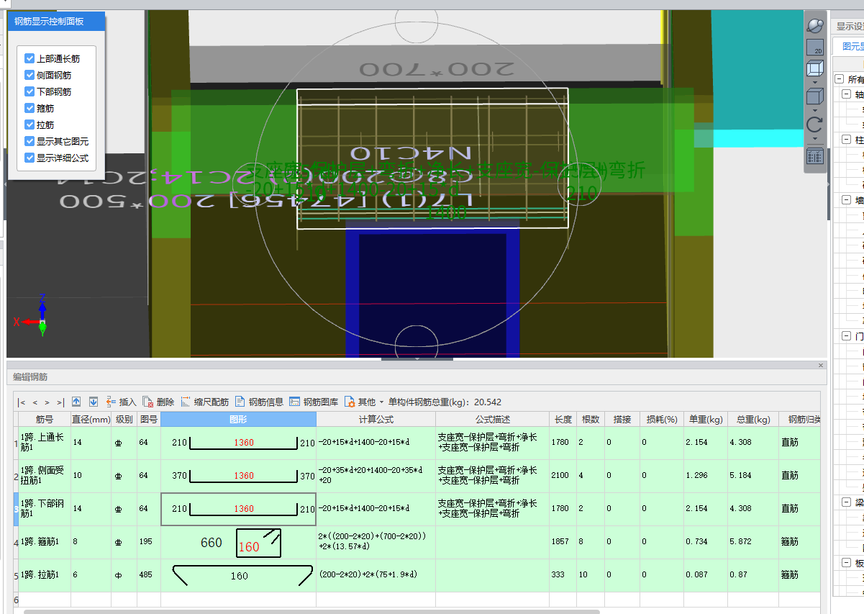Select row 1跨.上通长筋1 name cell

[x=45, y=443]
